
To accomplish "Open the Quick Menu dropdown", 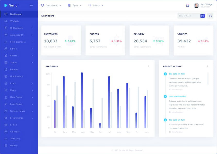I will pyautogui.click(x=51, y=5).
